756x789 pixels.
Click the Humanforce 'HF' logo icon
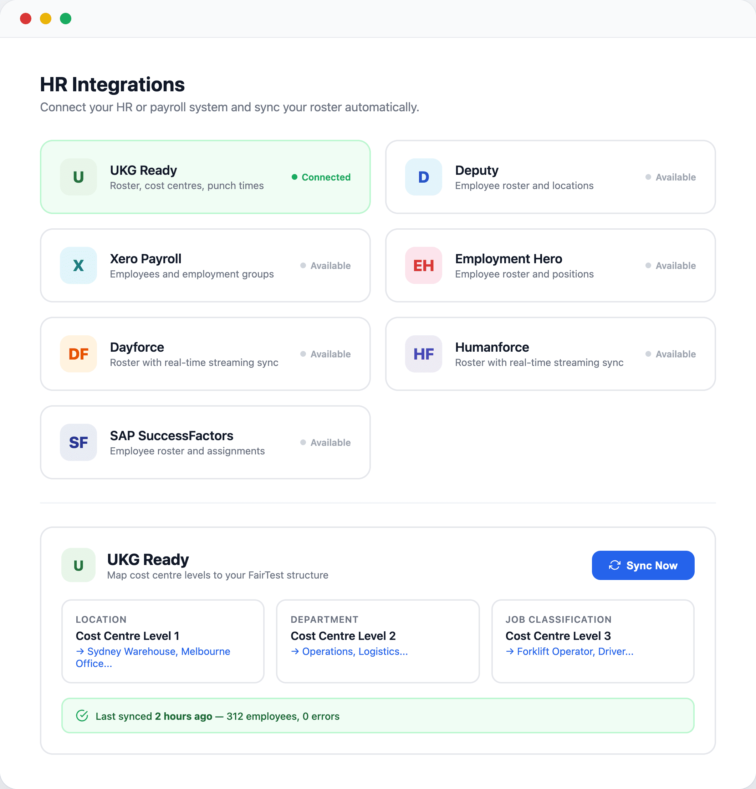click(424, 354)
